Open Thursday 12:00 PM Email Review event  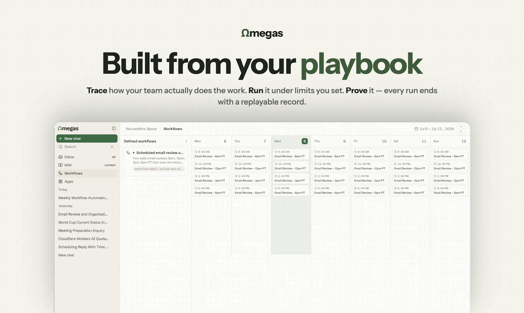(x=331, y=166)
